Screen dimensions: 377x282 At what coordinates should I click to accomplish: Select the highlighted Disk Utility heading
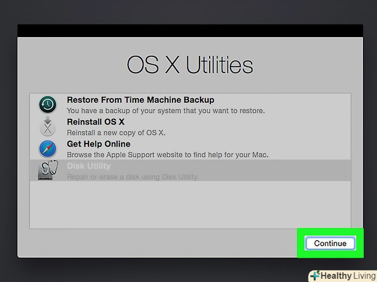pyautogui.click(x=89, y=166)
